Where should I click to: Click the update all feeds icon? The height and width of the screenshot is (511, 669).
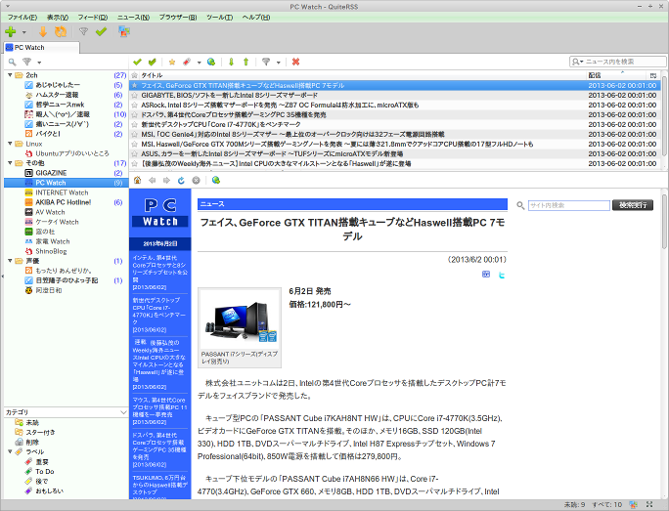pyautogui.click(x=61, y=31)
